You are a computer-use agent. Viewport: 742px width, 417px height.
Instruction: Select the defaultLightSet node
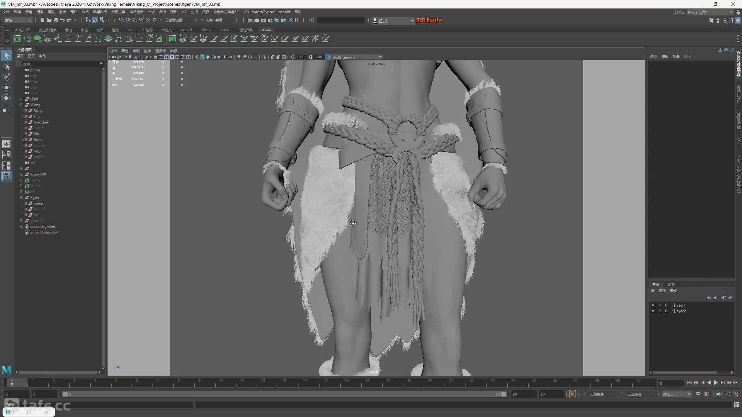(43, 227)
